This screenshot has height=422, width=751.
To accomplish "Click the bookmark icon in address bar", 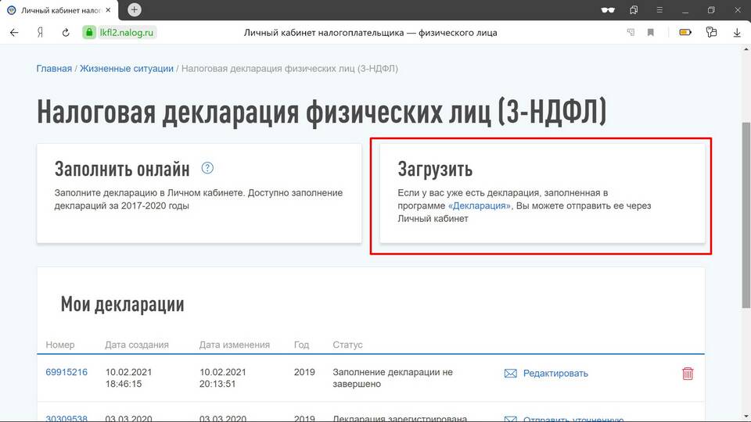I will point(651,33).
